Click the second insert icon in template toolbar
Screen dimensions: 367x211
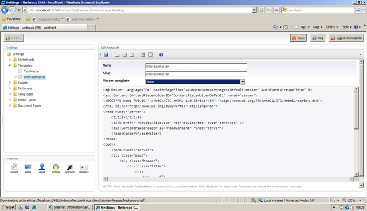[124, 54]
